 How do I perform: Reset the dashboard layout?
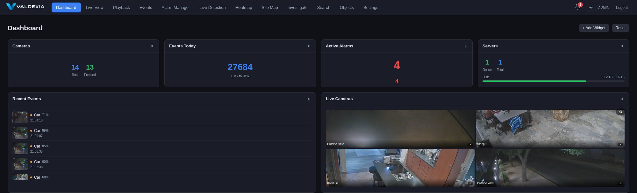point(620,28)
